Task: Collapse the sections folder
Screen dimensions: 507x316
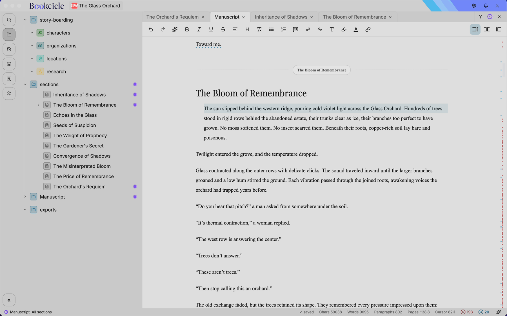Action: coord(25,84)
